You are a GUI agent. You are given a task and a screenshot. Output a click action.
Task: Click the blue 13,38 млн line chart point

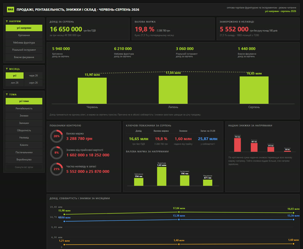coord(179,220)
